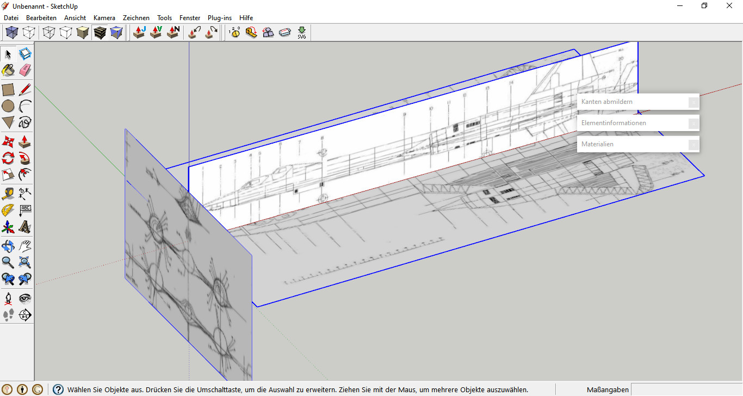Toggle X-ray face style

pyautogui.click(x=12, y=33)
